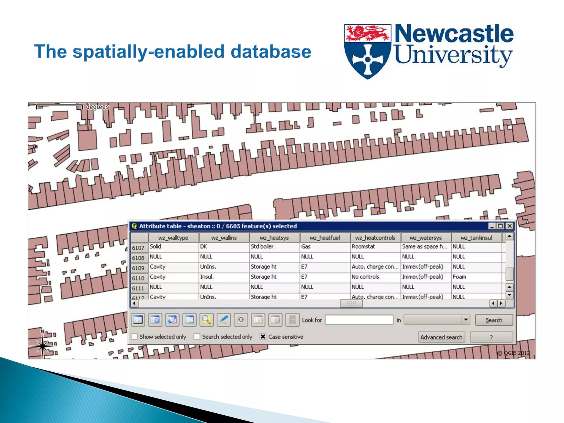The height and width of the screenshot is (423, 564).
Task: Click the Unselect all icon
Action: [138, 320]
